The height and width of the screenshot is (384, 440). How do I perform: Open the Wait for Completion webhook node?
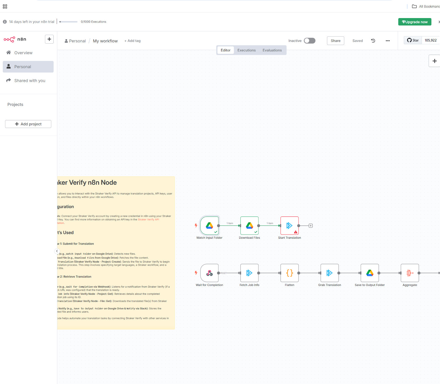(209, 273)
